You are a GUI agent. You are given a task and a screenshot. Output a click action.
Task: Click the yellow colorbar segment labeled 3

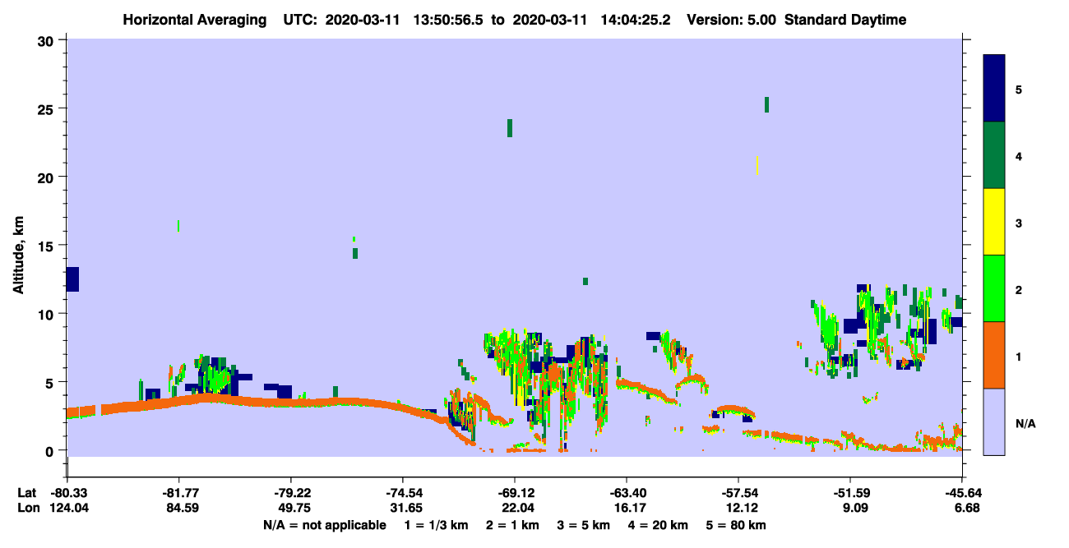click(994, 222)
